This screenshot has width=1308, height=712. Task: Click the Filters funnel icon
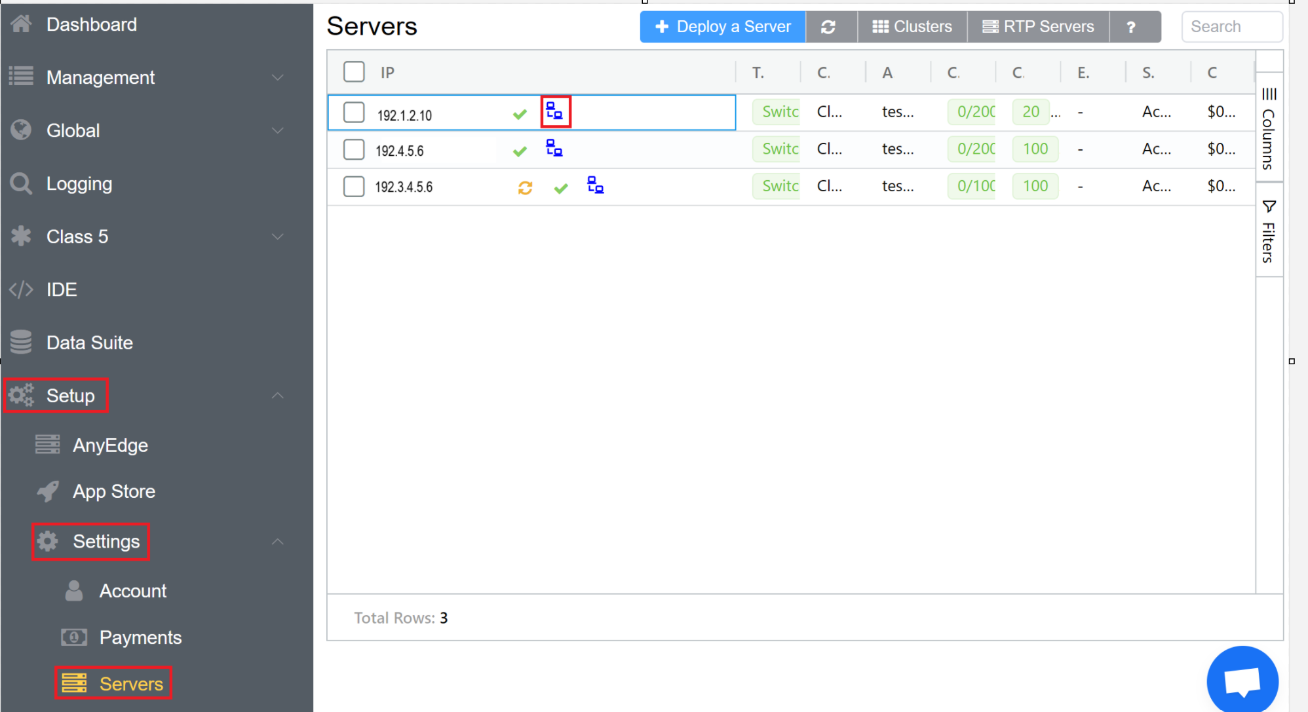click(1269, 207)
